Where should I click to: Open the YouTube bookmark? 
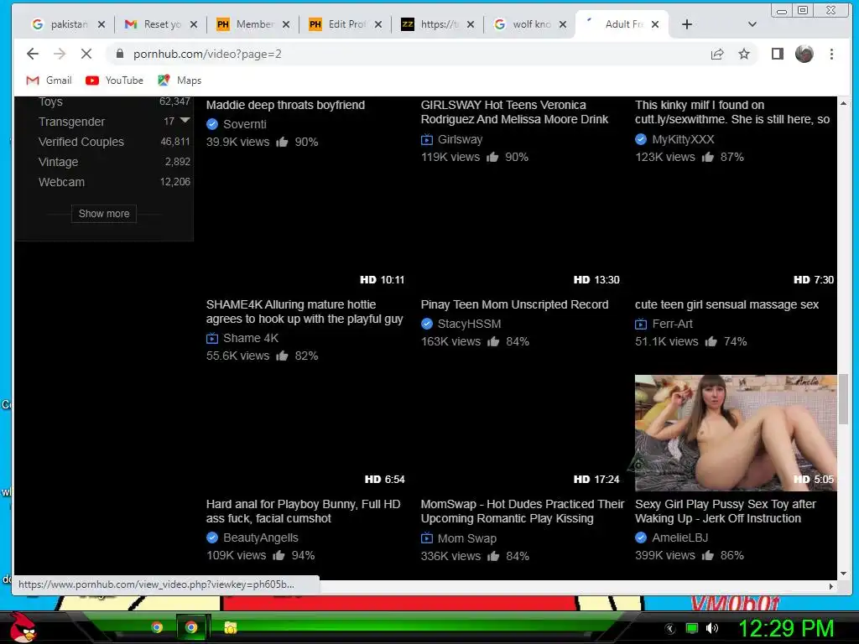[x=114, y=80]
